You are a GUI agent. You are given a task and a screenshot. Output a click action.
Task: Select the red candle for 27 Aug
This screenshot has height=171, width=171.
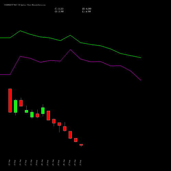point(70,135)
